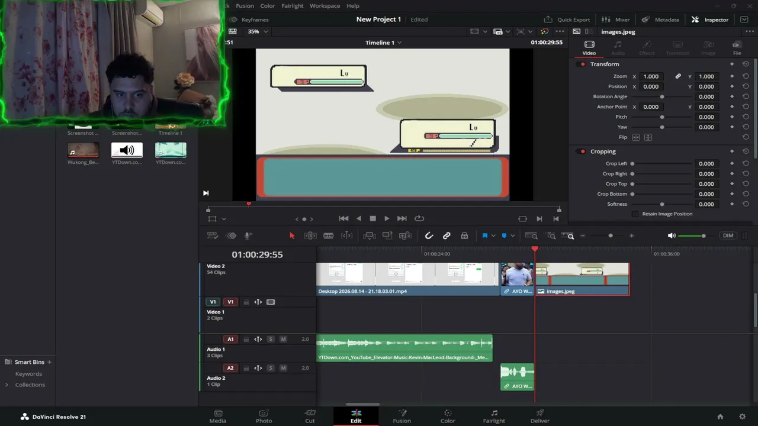Reset all Transform settings

pos(746,64)
